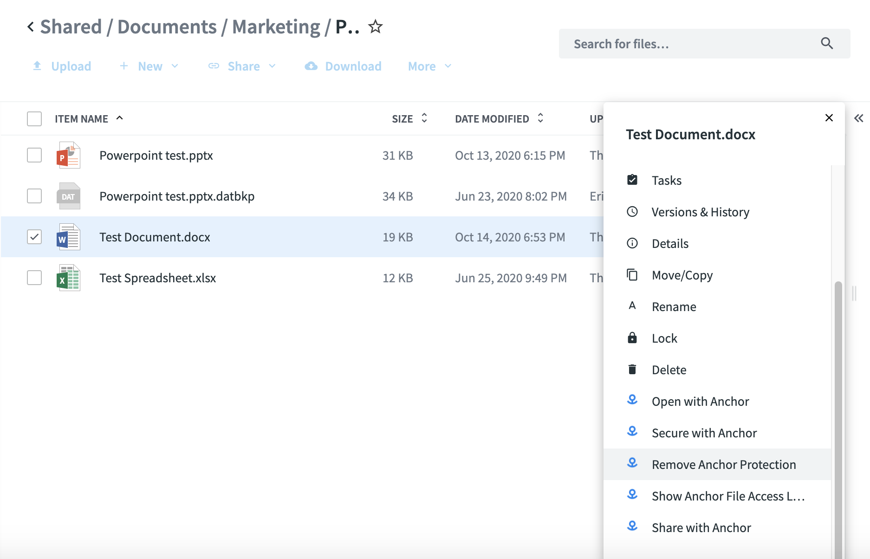Check the Powerpoint test.pptx checkbox

pos(34,156)
